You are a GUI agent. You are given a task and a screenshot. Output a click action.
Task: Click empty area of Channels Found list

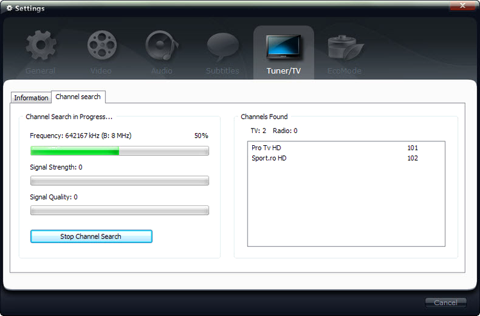[346, 211]
